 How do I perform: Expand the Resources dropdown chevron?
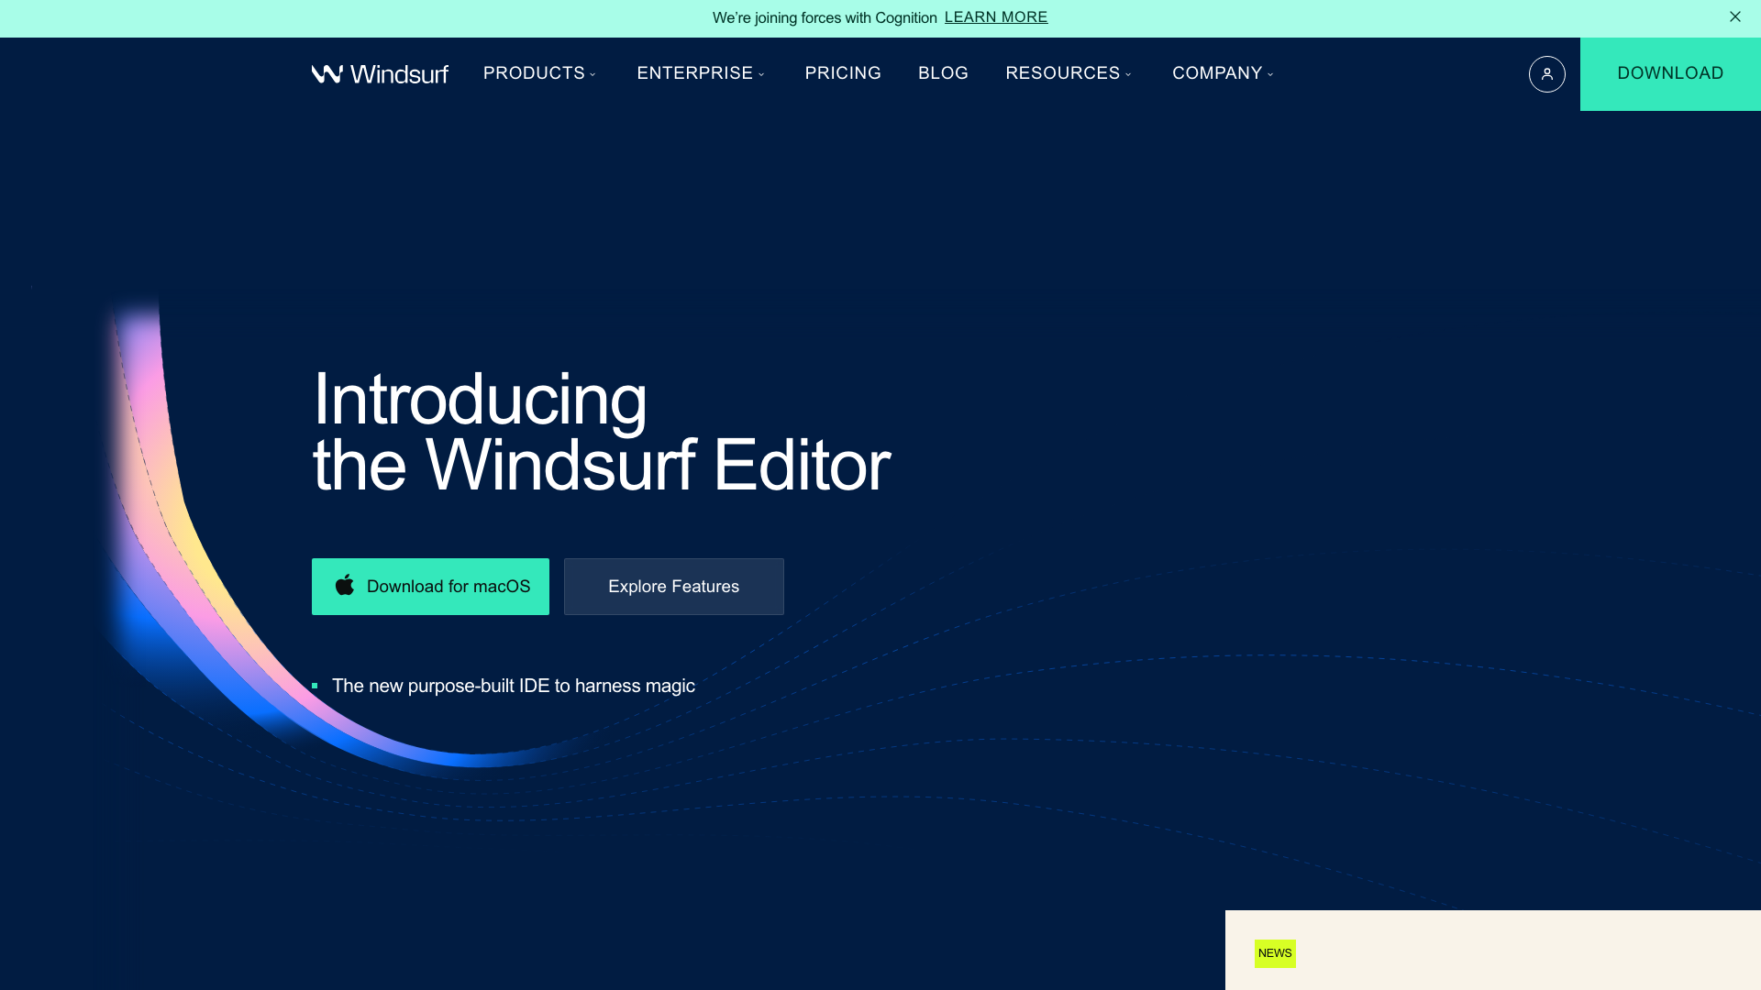click(x=1128, y=74)
